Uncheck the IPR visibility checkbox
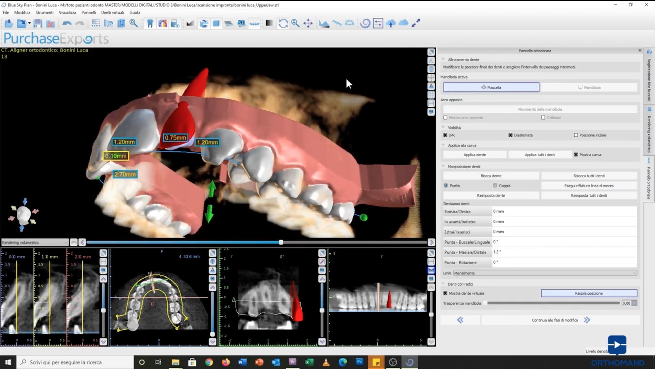The width and height of the screenshot is (655, 369). click(445, 135)
